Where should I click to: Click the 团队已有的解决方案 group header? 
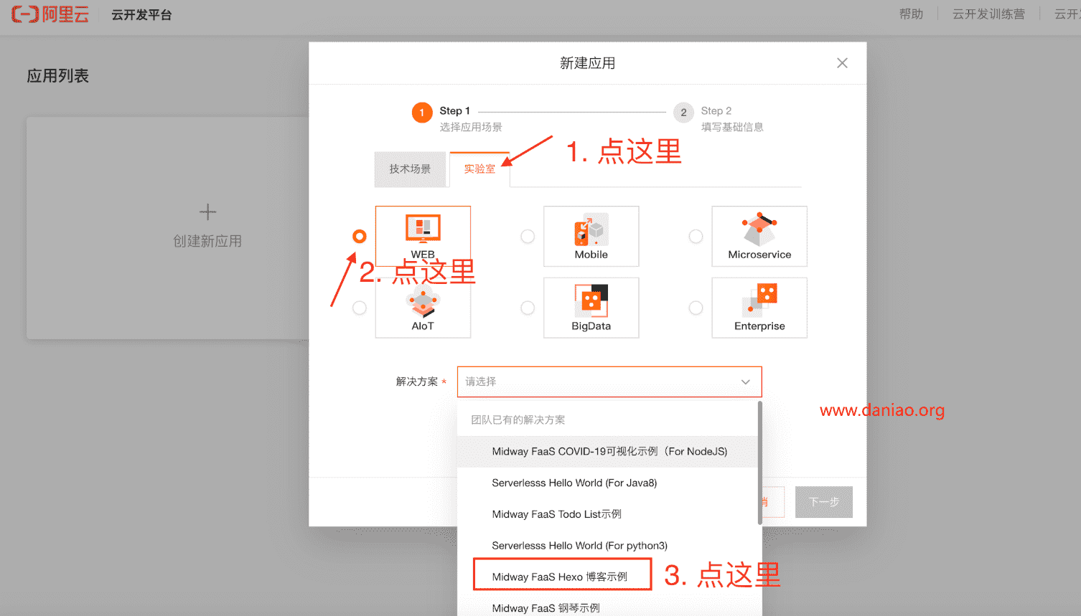point(518,420)
